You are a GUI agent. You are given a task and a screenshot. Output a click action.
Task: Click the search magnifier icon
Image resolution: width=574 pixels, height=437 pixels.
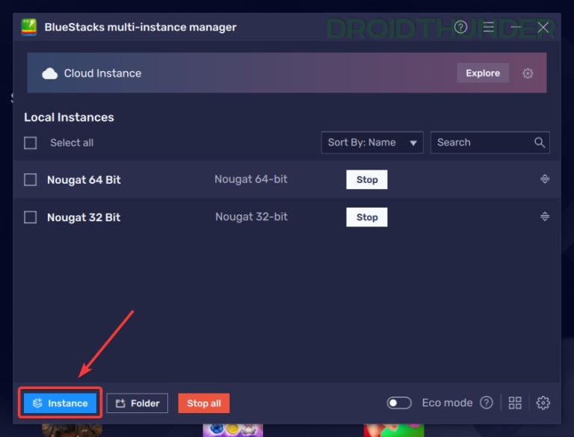[540, 143]
